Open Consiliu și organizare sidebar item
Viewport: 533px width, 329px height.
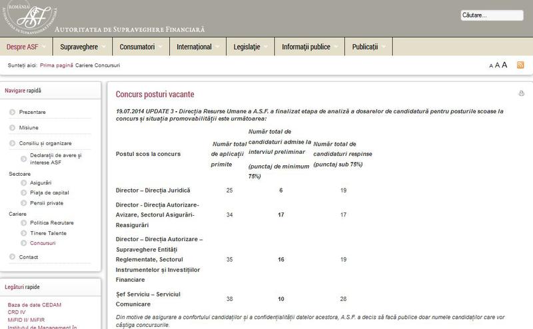(45, 143)
